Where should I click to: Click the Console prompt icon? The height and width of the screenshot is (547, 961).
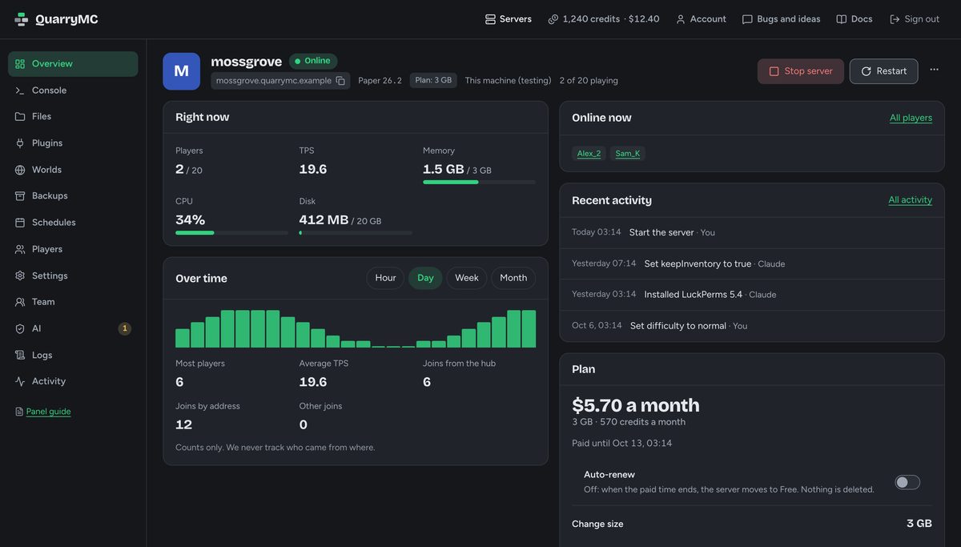20,90
